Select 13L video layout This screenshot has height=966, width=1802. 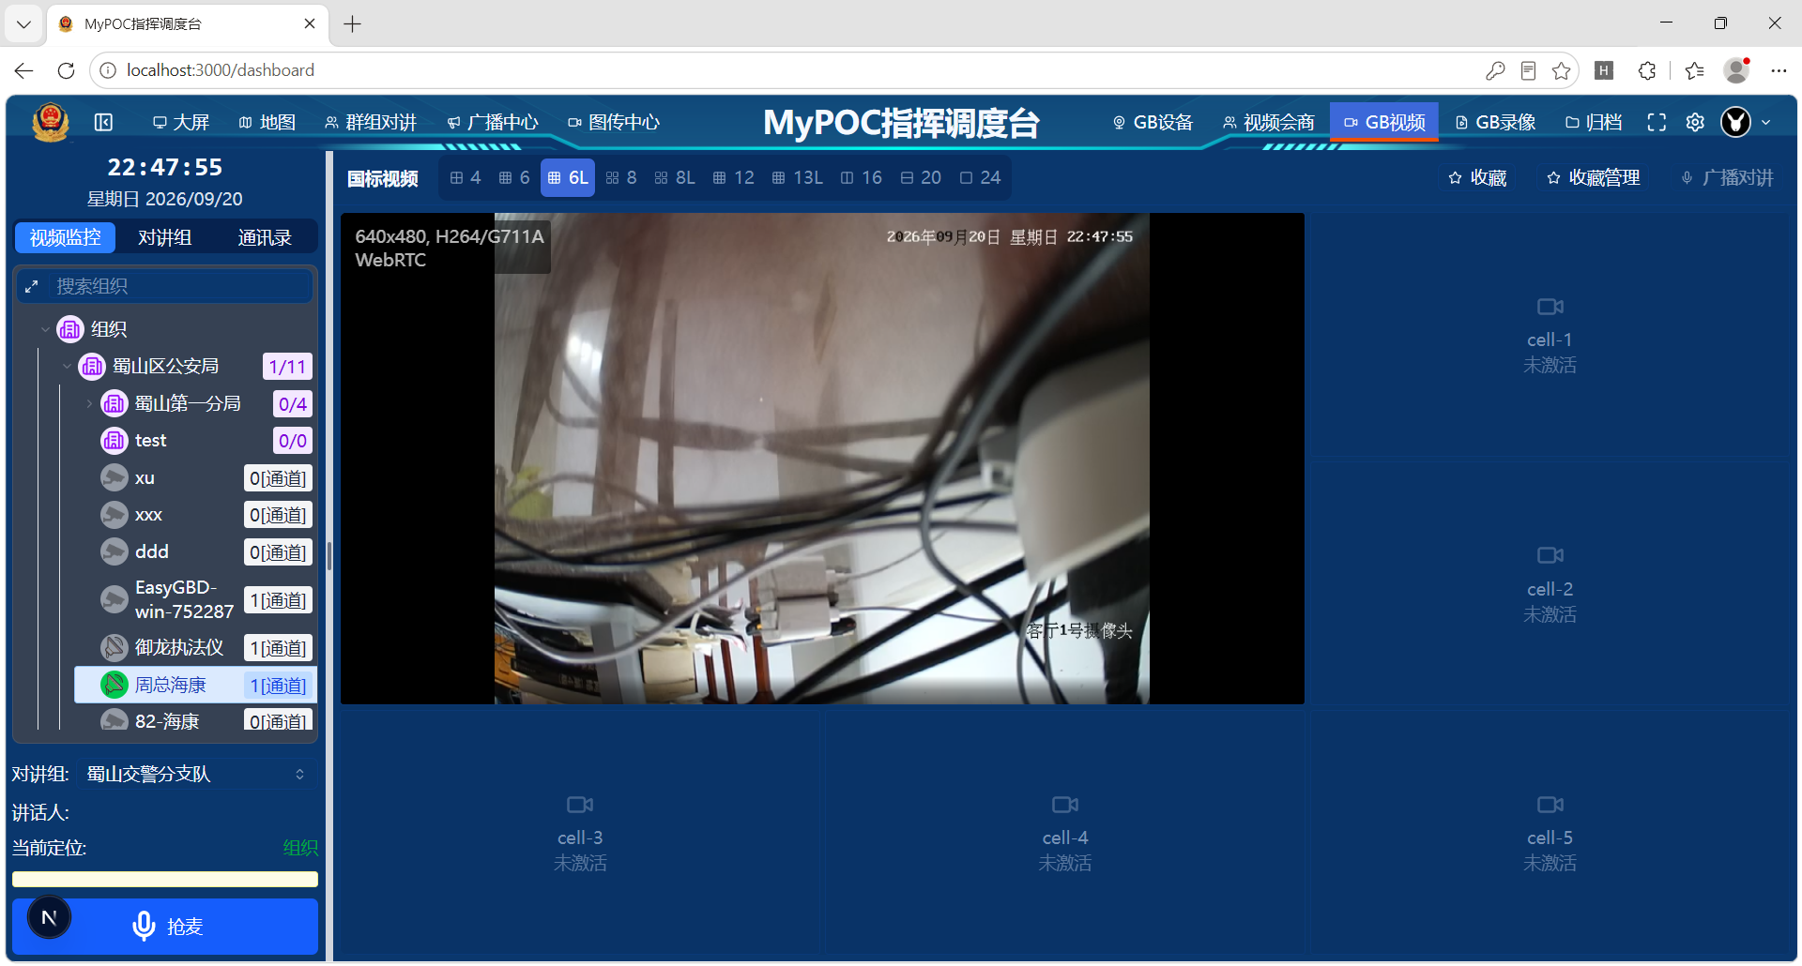(x=797, y=177)
